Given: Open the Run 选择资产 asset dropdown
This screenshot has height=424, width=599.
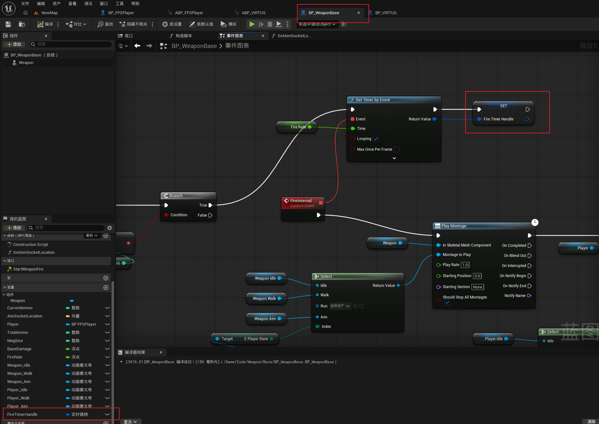Looking at the screenshot, I should (340, 306).
